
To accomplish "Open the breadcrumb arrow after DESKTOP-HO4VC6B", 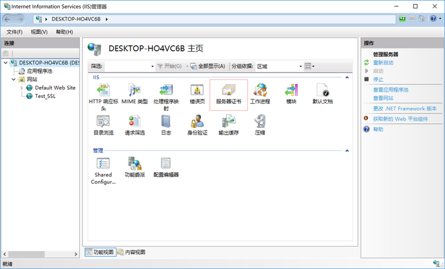I will coord(107,19).
